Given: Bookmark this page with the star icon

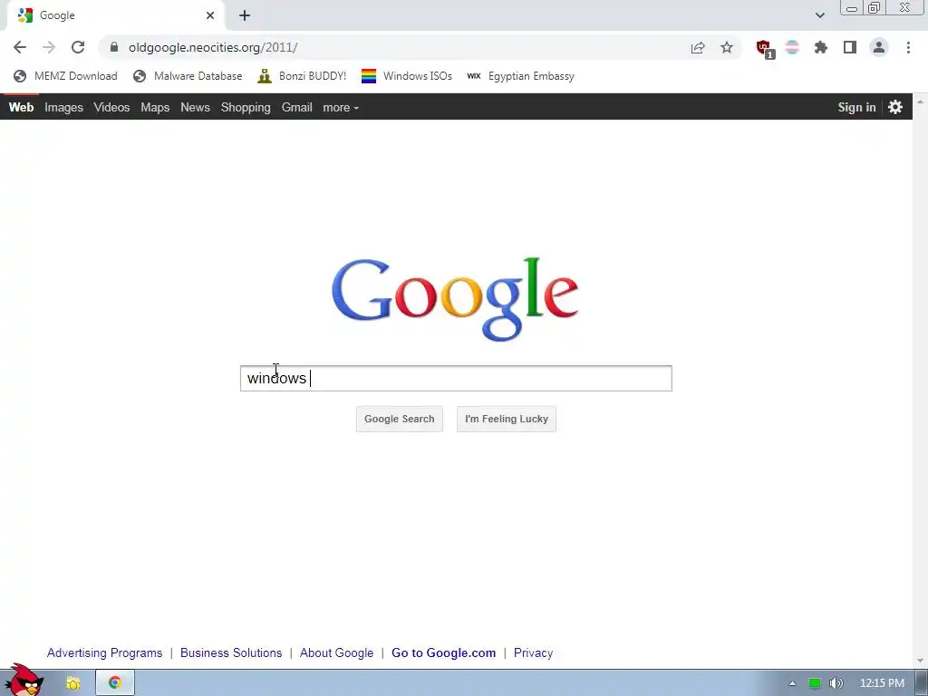Looking at the screenshot, I should [727, 47].
